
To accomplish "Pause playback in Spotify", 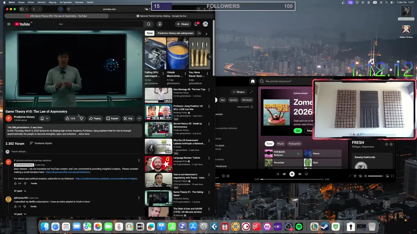I will tap(292, 174).
